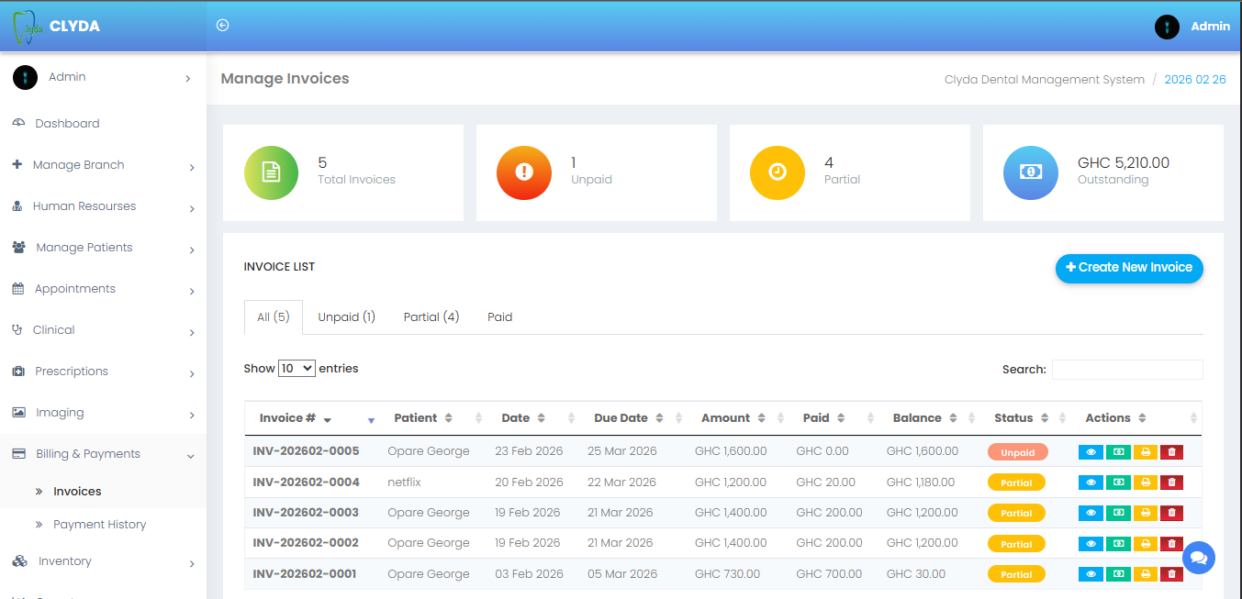Click the Clyda tooth logo
The width and height of the screenshot is (1242, 599).
[x=28, y=27]
